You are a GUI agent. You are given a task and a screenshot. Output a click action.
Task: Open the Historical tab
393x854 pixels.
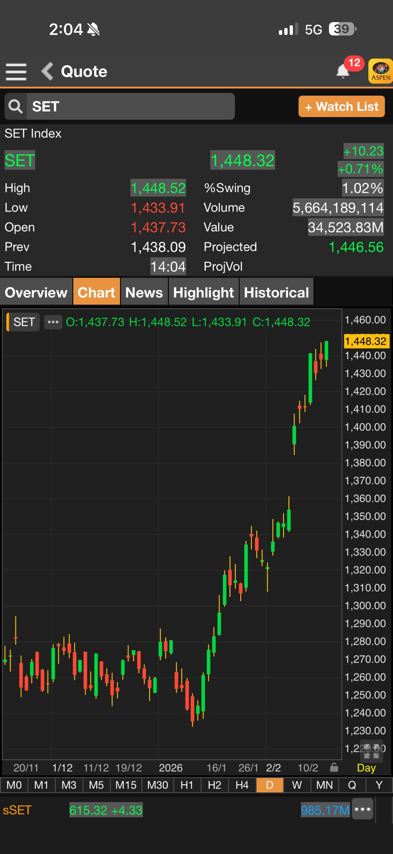(276, 293)
